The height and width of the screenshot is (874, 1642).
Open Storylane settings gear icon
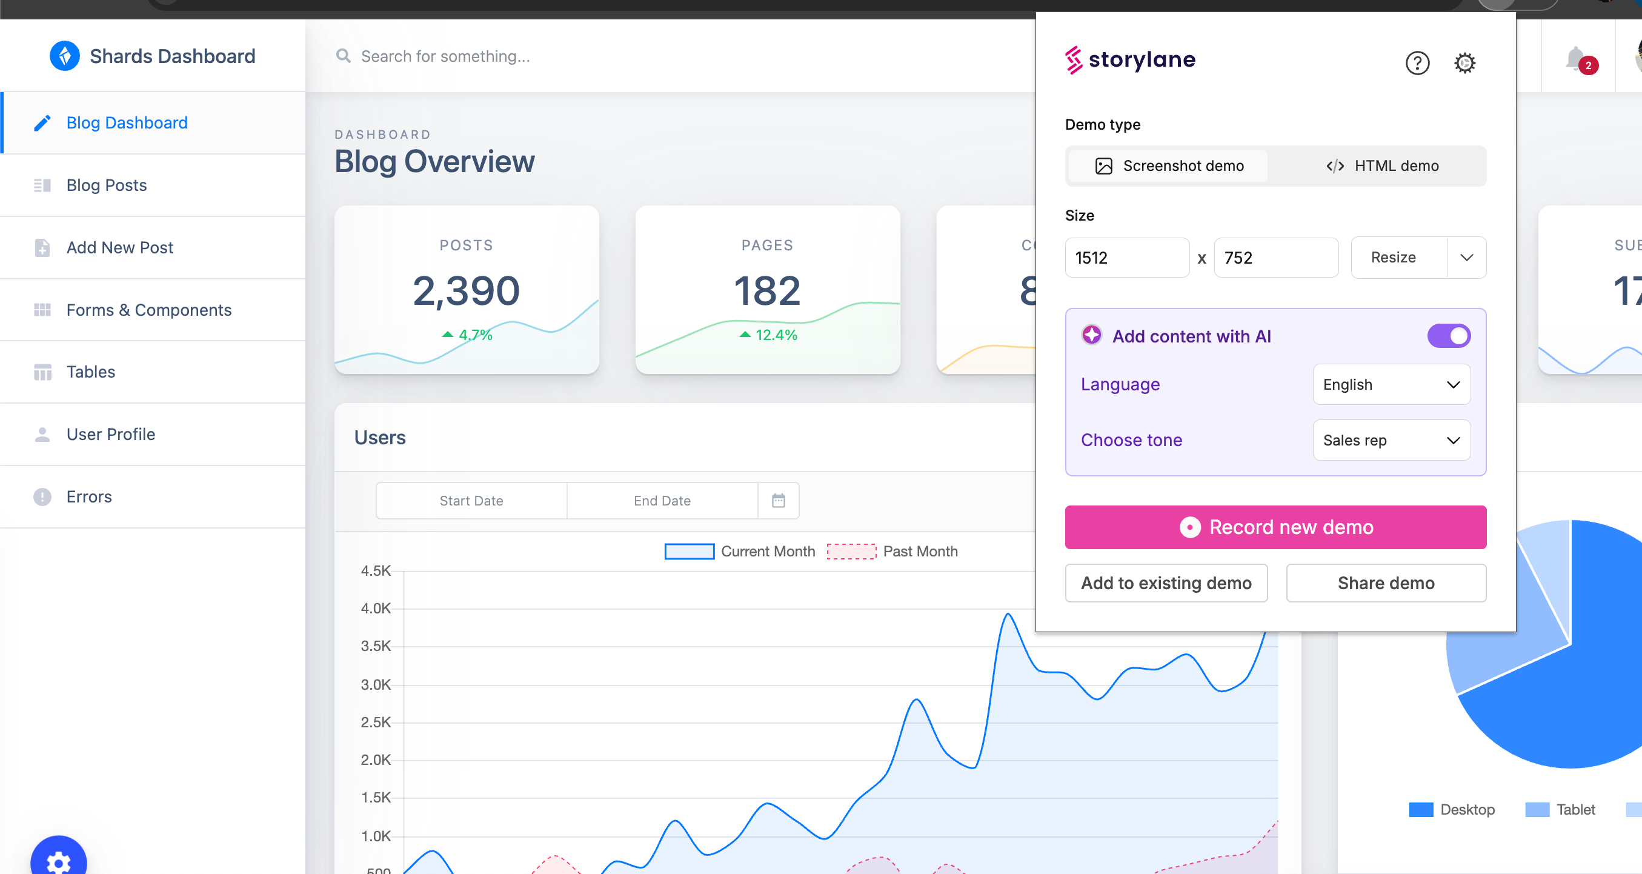pos(1464,62)
